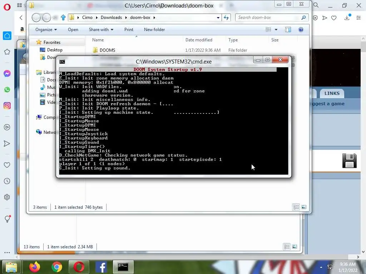This screenshot has width=366, height=274.
Task: Toggle the Explorer preview pane button
Action: coord(288,30)
